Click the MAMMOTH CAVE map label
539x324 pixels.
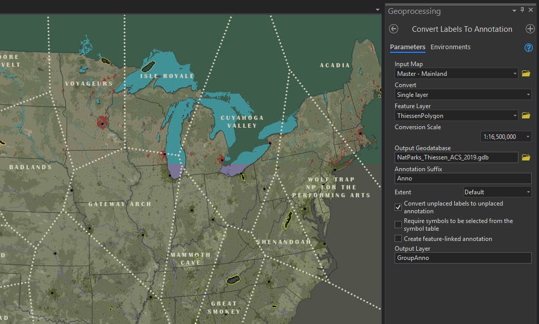[191, 258]
